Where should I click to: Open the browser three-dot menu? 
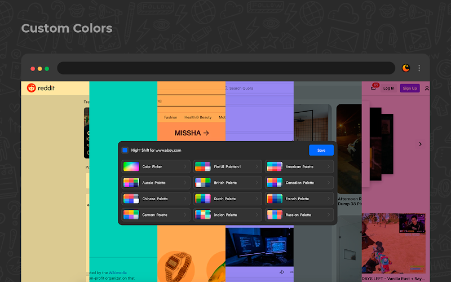[x=419, y=68]
